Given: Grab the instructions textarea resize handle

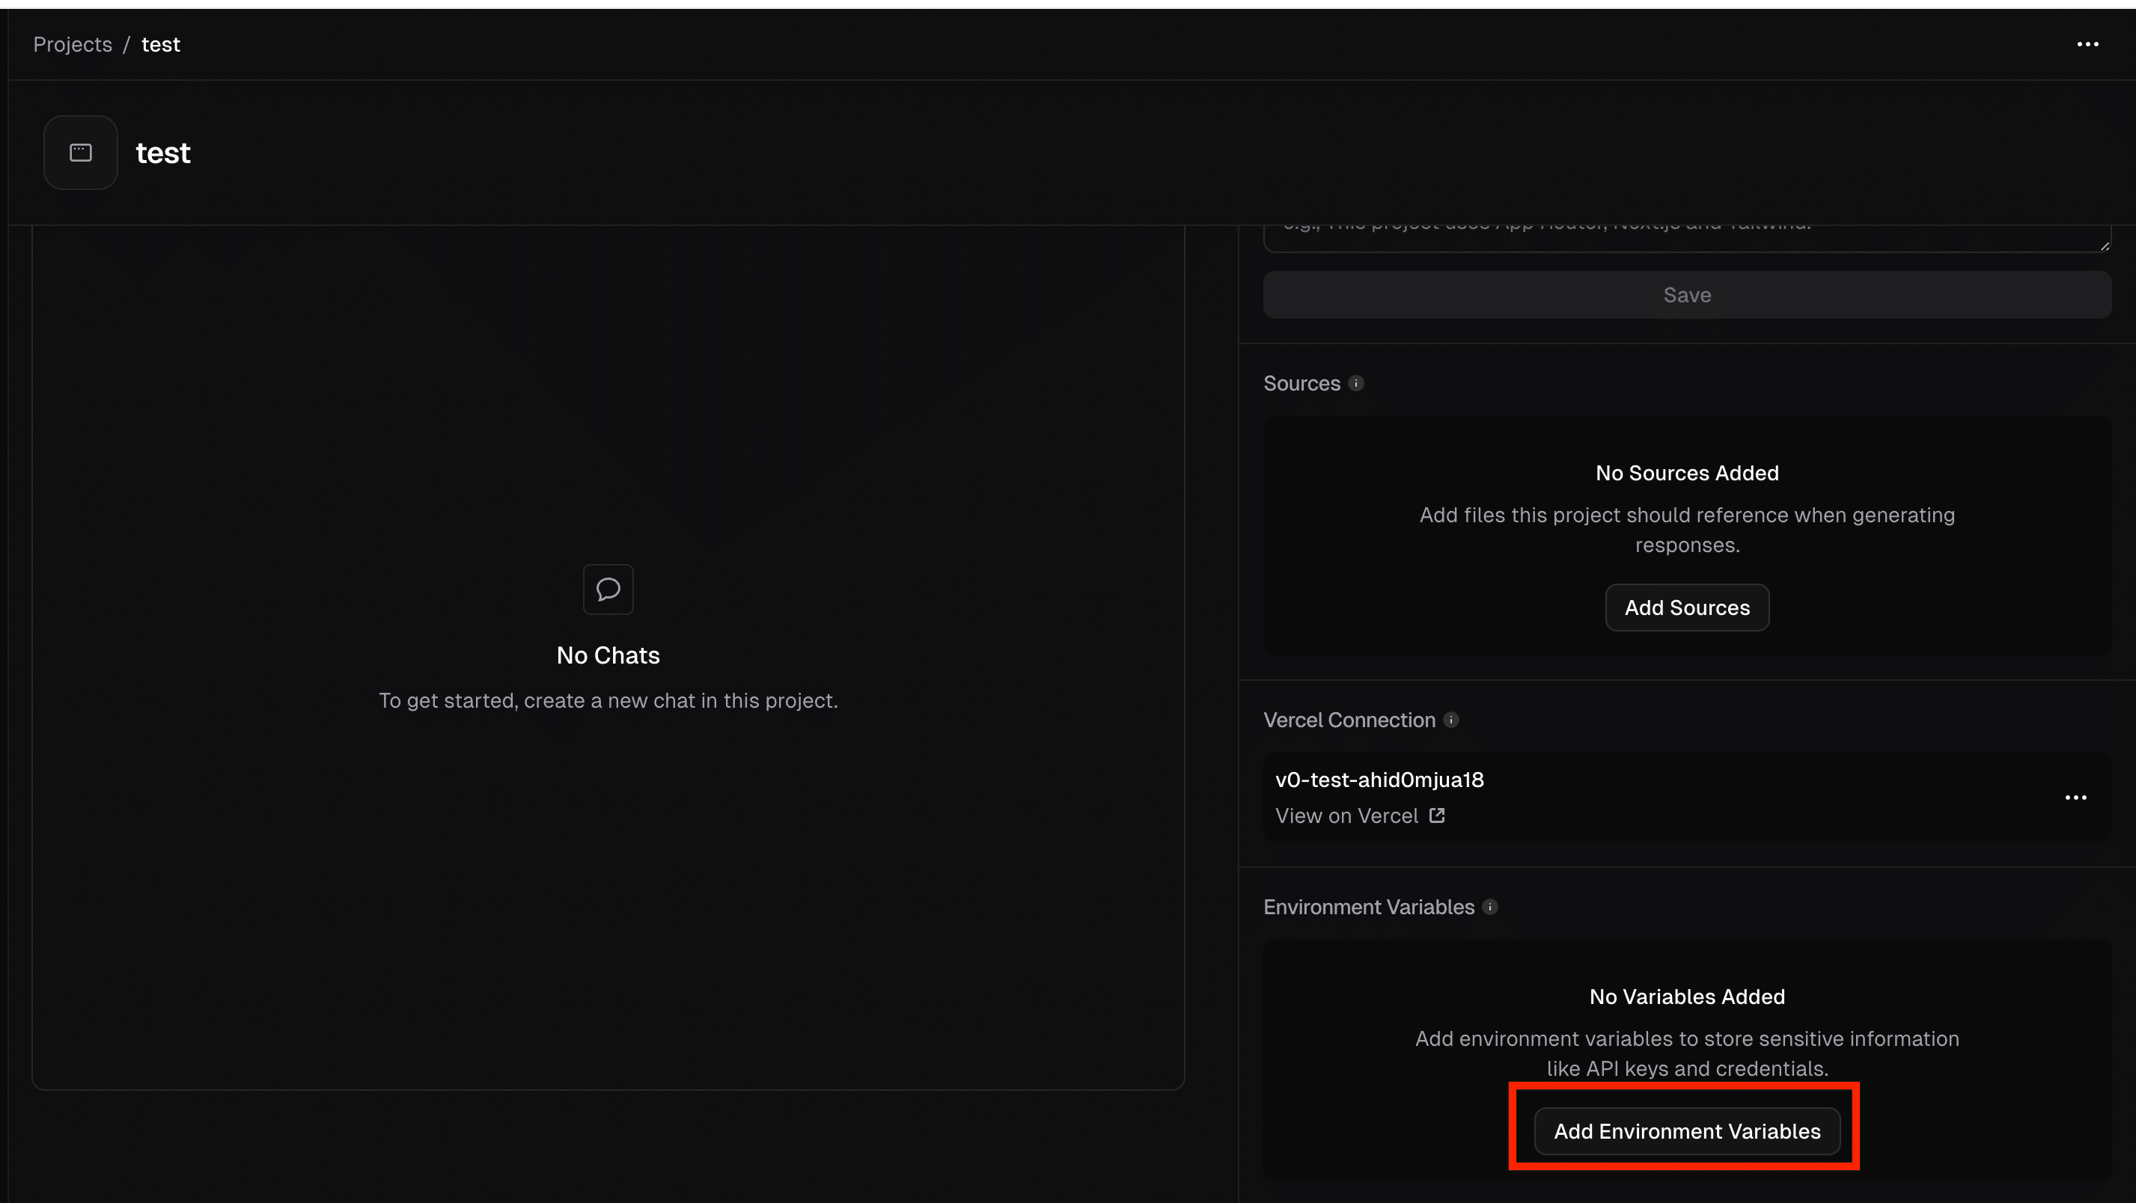Looking at the screenshot, I should click(x=2105, y=245).
